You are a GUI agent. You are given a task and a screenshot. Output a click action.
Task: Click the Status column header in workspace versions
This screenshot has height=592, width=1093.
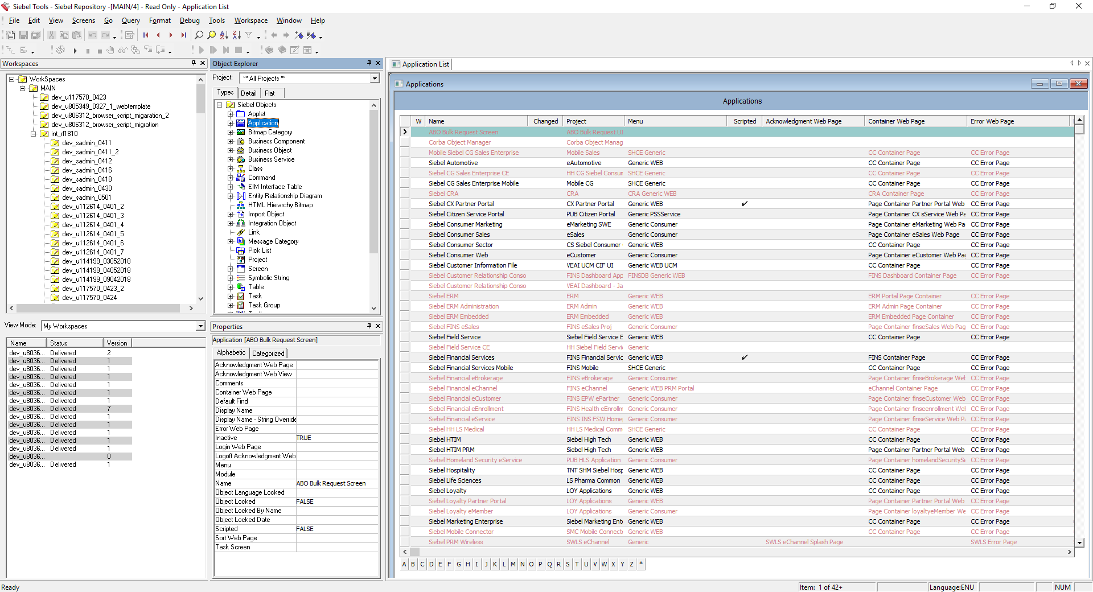pos(75,343)
